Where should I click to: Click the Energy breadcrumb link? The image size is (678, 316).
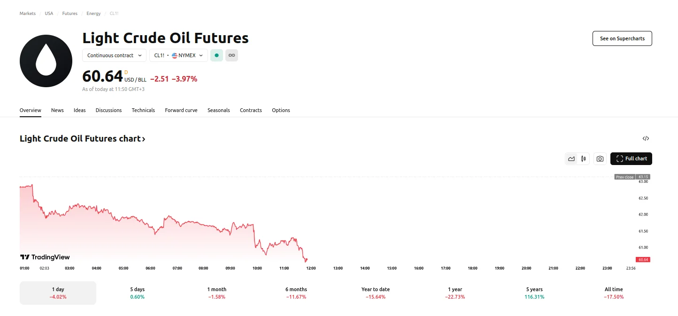(x=93, y=13)
